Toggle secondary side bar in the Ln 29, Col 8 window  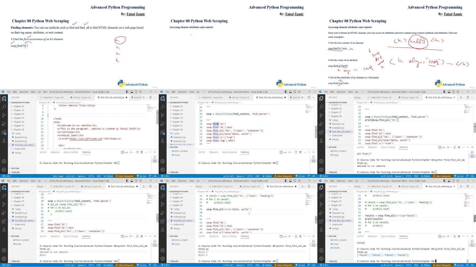[x=295, y=92]
